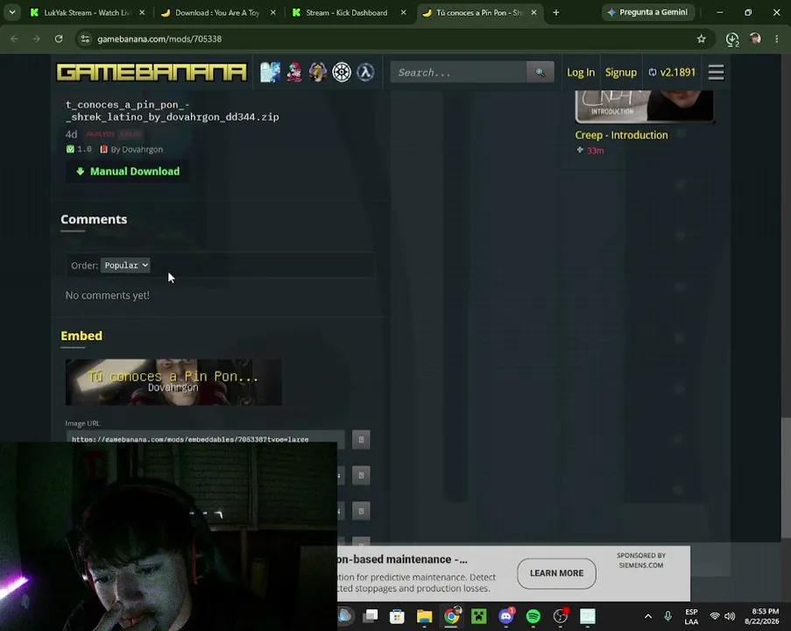Open OBS Studio from the taskbar

[561, 616]
